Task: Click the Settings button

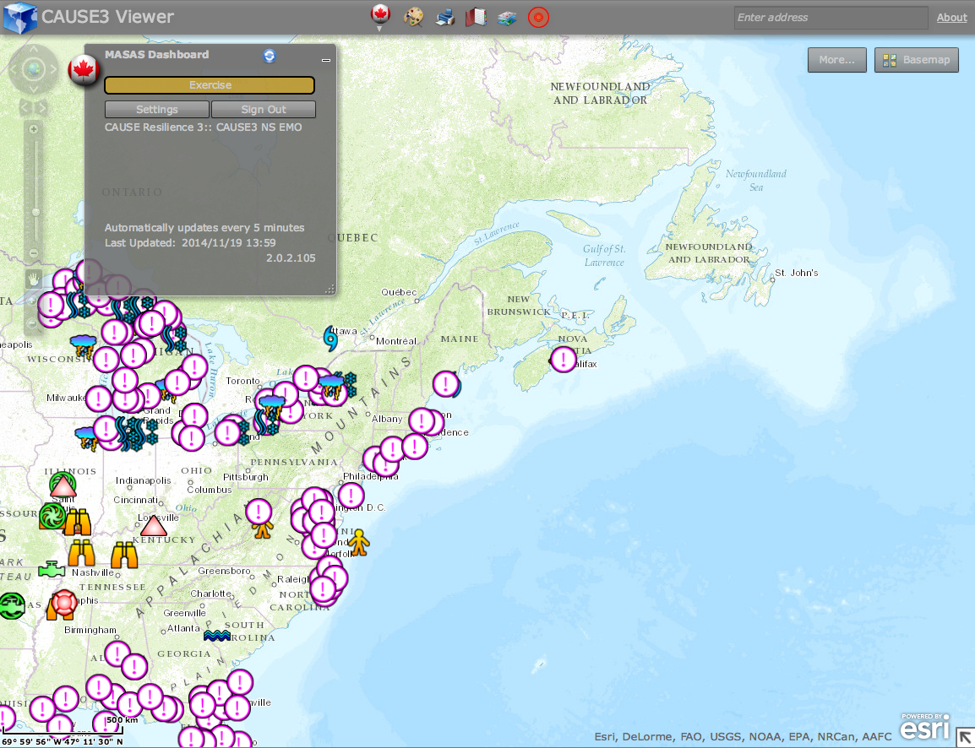Action: click(156, 110)
